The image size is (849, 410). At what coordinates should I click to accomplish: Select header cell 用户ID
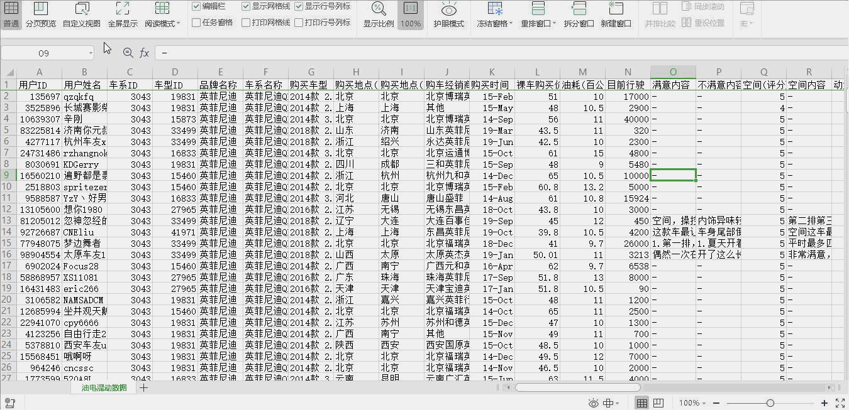pyautogui.click(x=39, y=85)
